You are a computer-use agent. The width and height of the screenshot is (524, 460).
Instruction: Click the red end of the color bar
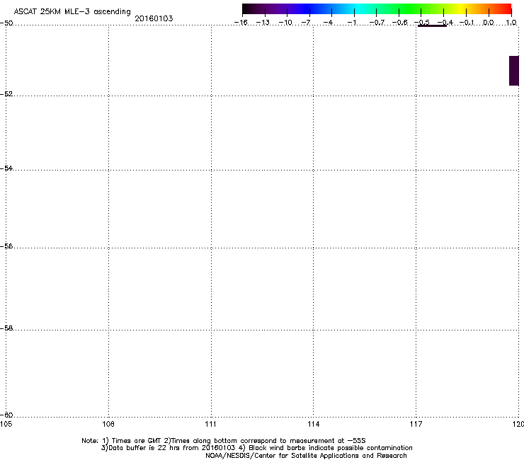[x=506, y=8]
